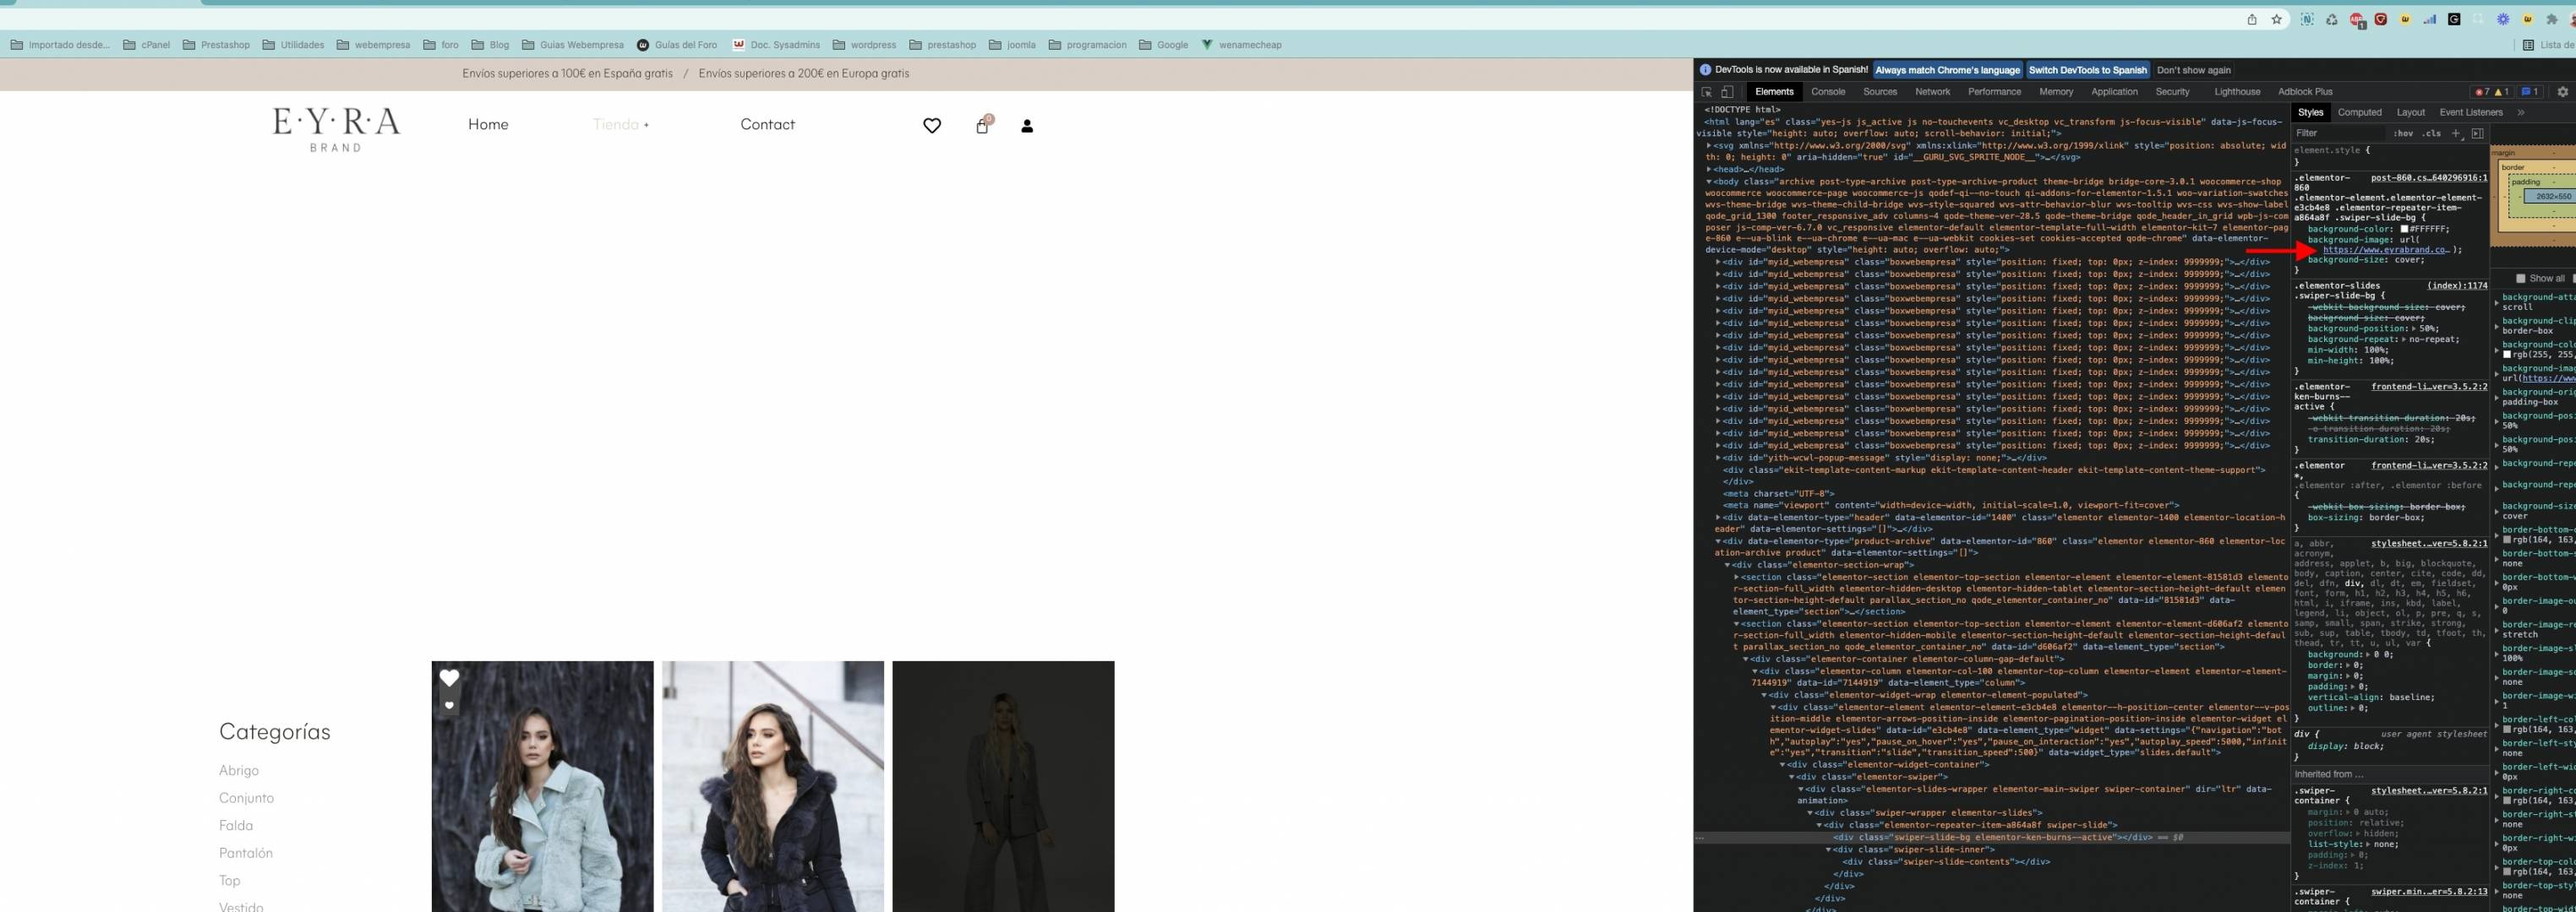
Task: Toggle the :hov element state panel
Action: pos(2402,133)
